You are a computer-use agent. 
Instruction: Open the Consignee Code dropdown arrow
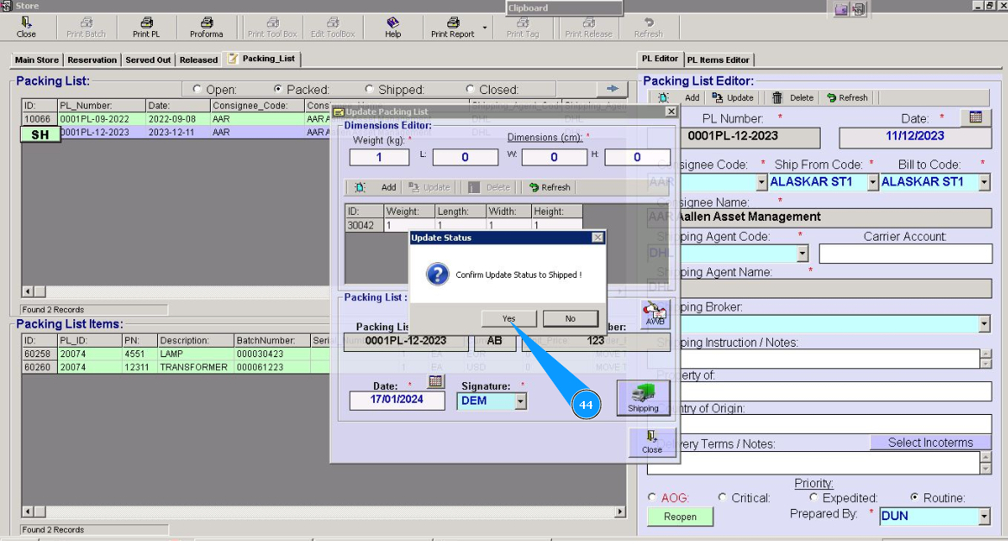point(761,182)
